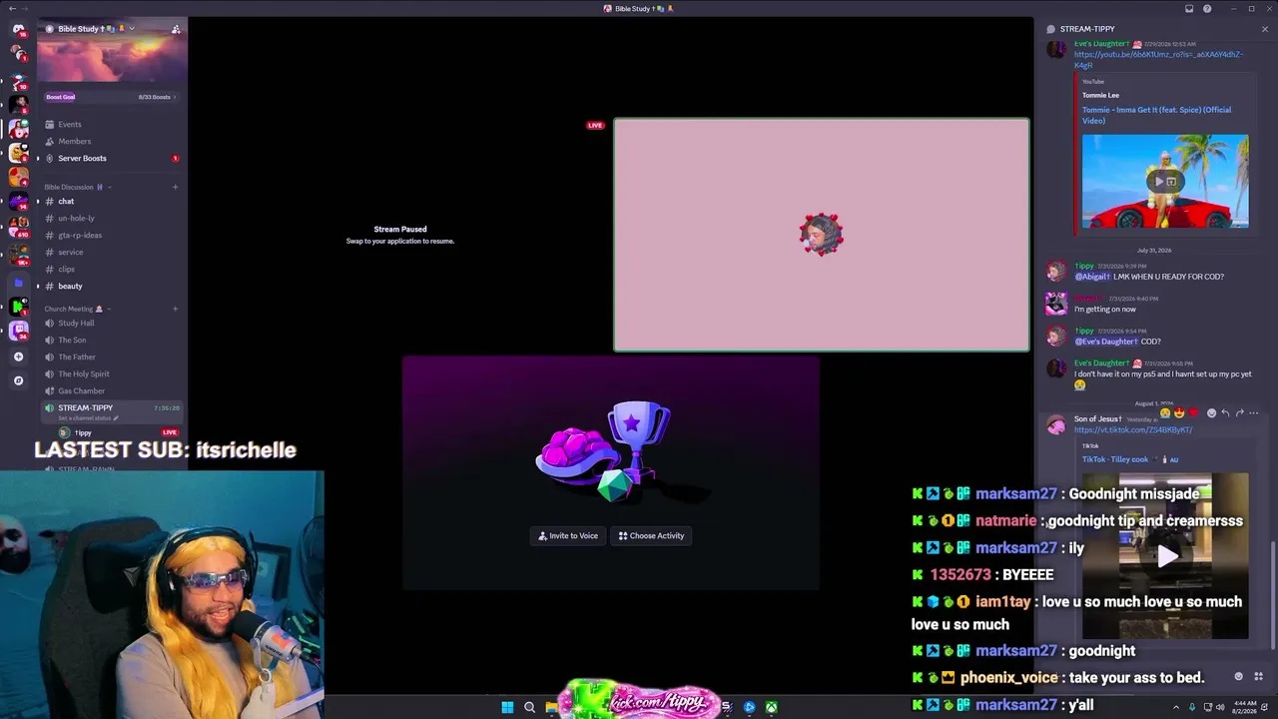
Task: Click the blue media player taskbar icon
Action: [x=750, y=707]
